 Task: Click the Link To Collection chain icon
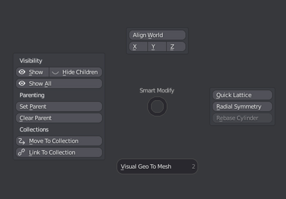[x=22, y=152]
